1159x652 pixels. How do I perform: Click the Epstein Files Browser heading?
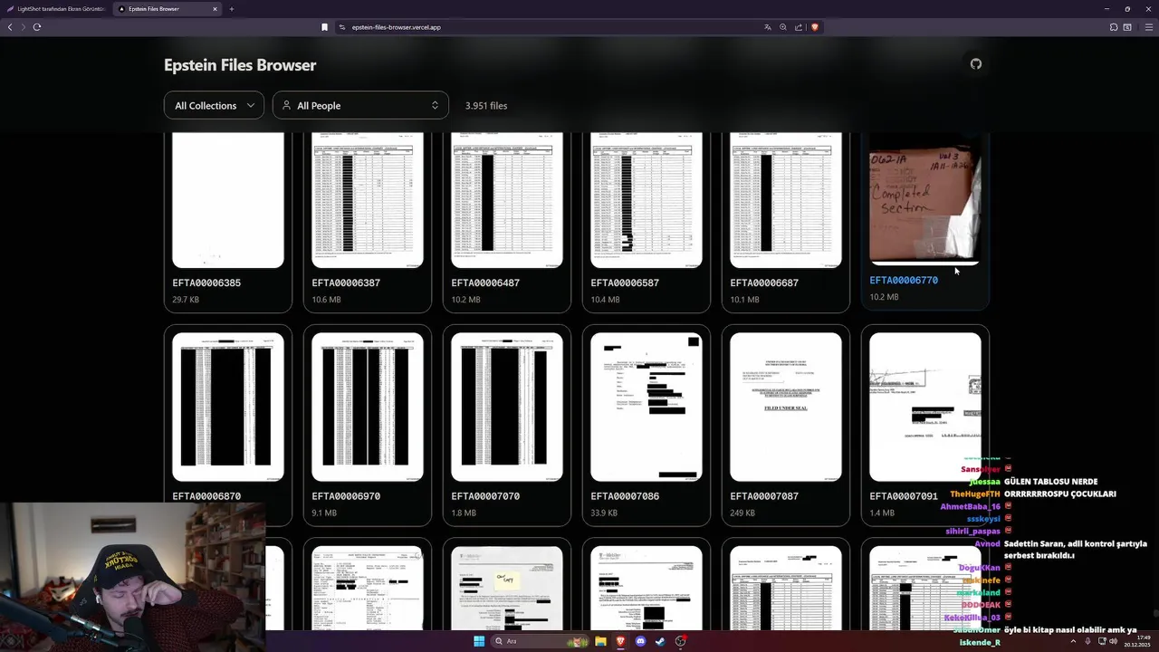coord(240,65)
